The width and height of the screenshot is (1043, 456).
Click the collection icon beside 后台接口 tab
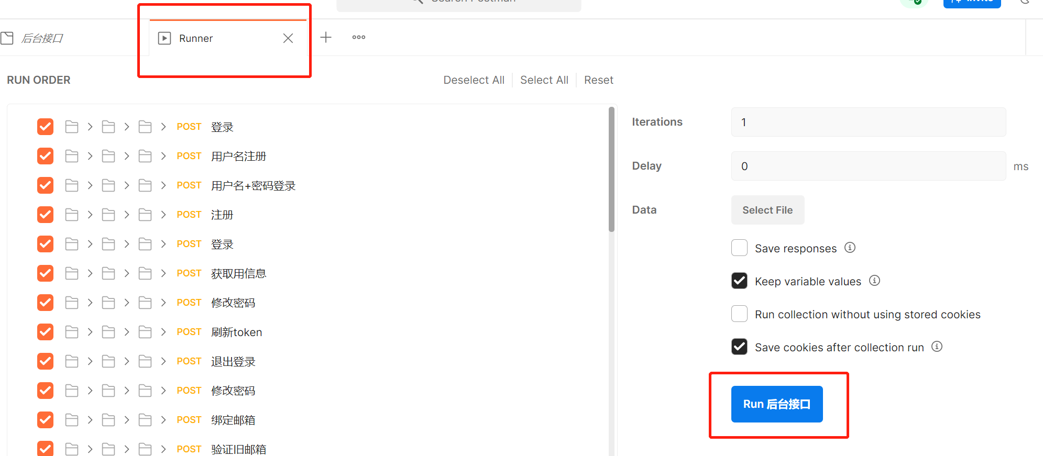7,38
